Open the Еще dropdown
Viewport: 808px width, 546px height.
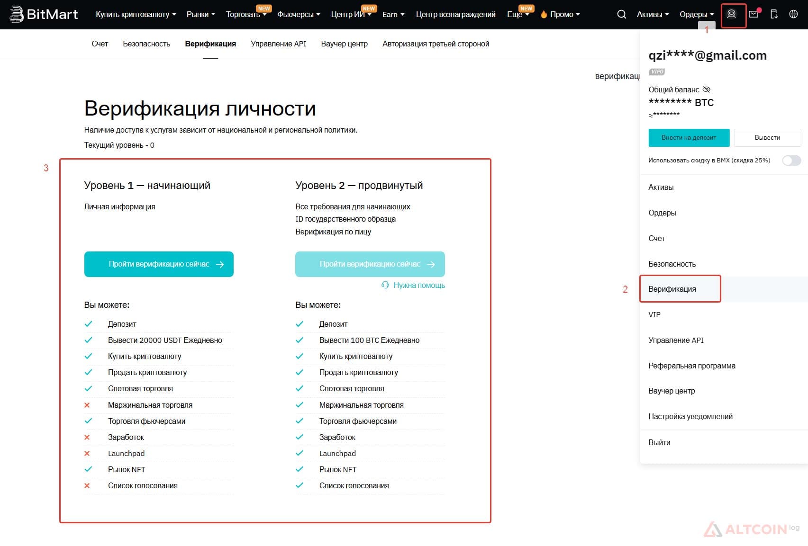[518, 15]
